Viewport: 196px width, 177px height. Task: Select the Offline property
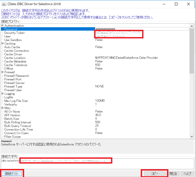click(x=9, y=68)
